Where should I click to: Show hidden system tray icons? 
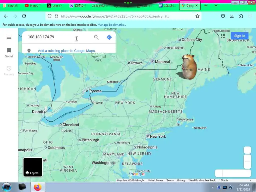[212, 187]
